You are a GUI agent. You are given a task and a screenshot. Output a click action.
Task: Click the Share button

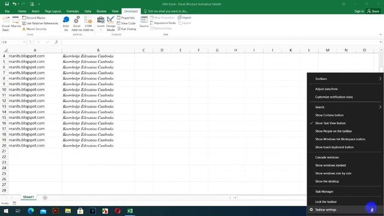[373, 11]
